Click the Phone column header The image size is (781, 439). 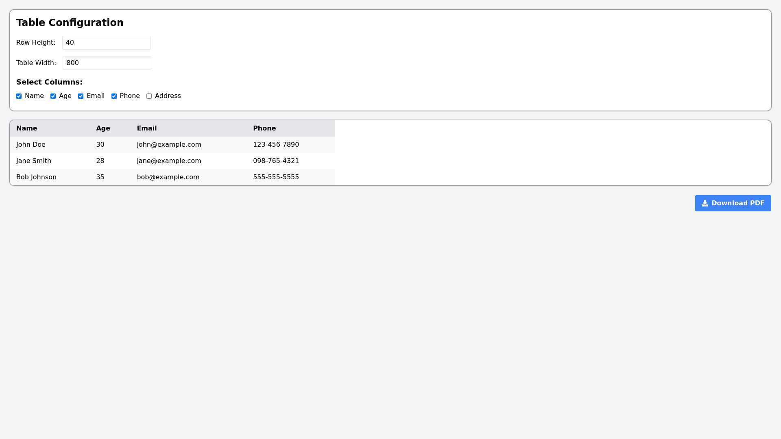[x=264, y=128]
